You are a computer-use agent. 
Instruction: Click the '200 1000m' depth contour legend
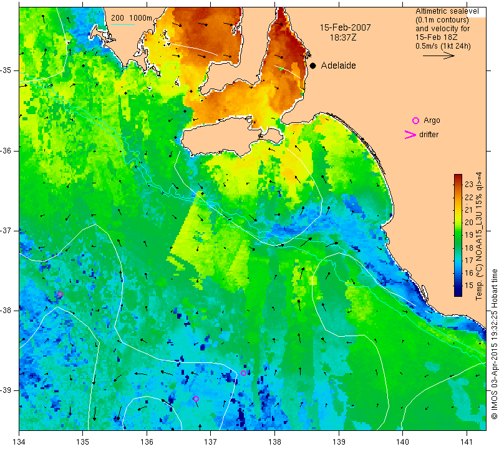click(132, 18)
